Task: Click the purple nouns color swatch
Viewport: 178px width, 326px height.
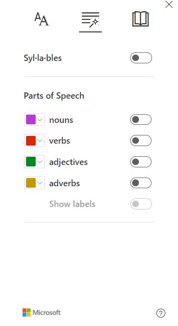Action: click(31, 119)
